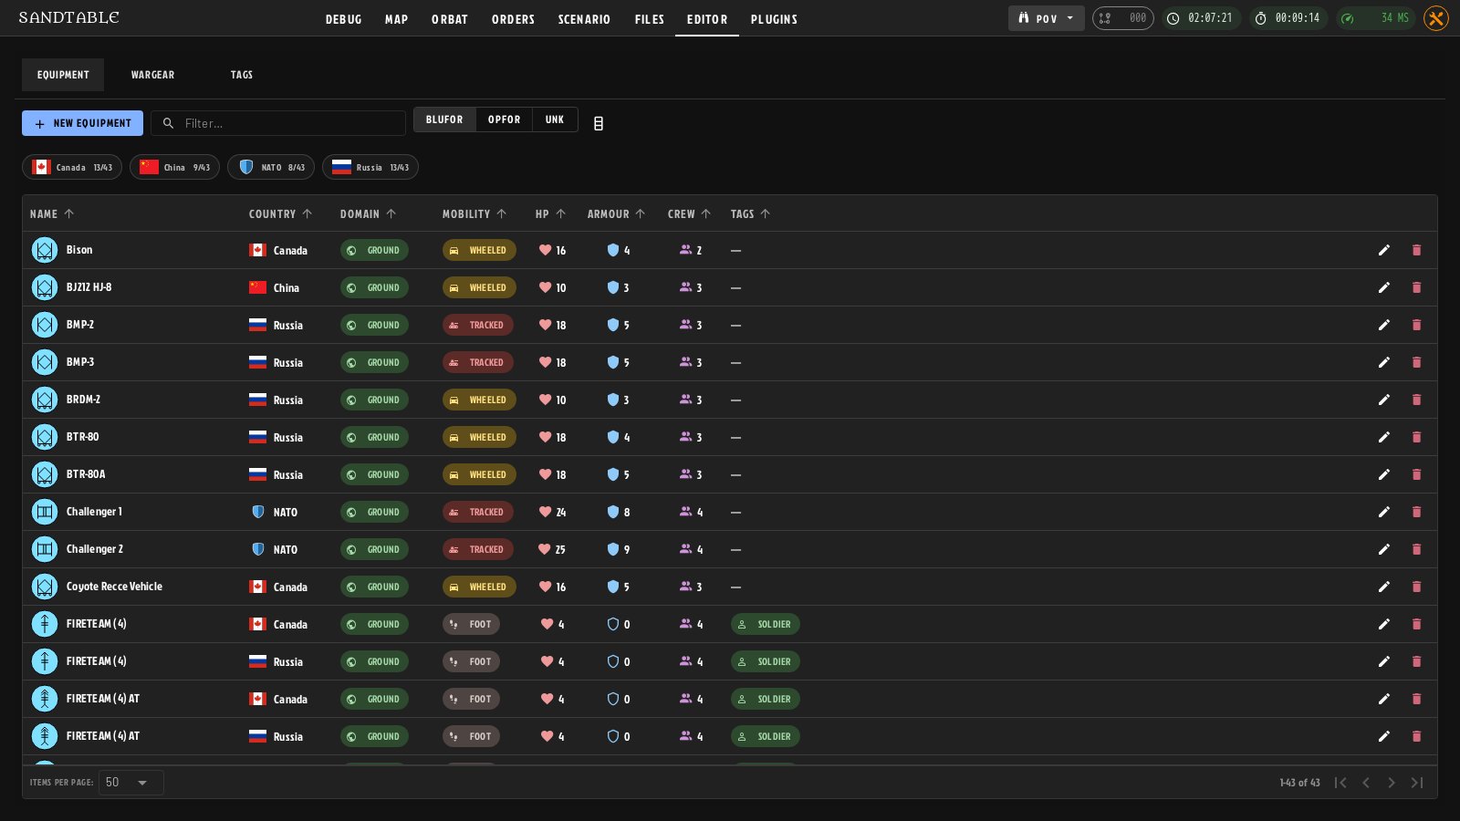Image resolution: width=1460 pixels, height=821 pixels.
Task: Toggle the OPFOR filter
Action: [504, 120]
